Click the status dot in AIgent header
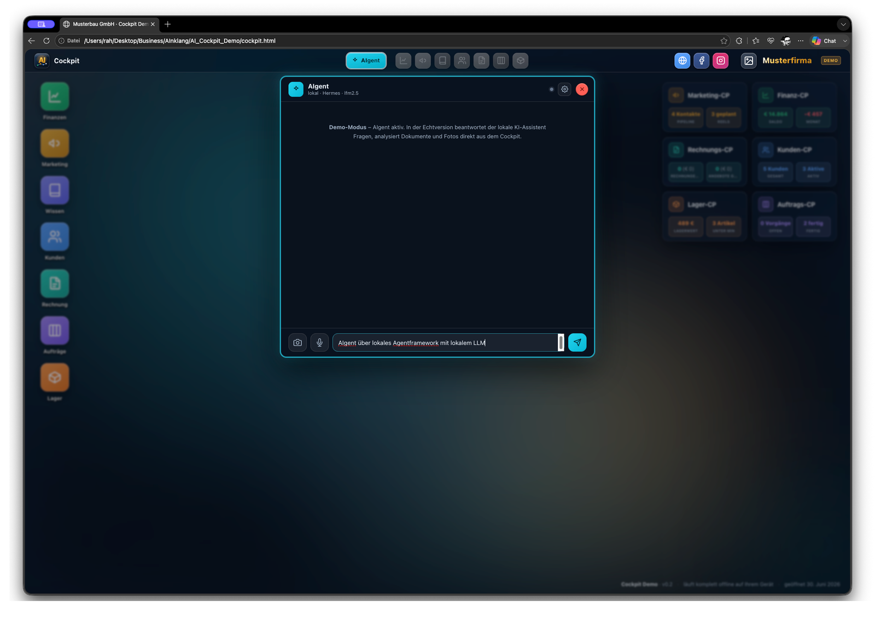 click(x=551, y=89)
